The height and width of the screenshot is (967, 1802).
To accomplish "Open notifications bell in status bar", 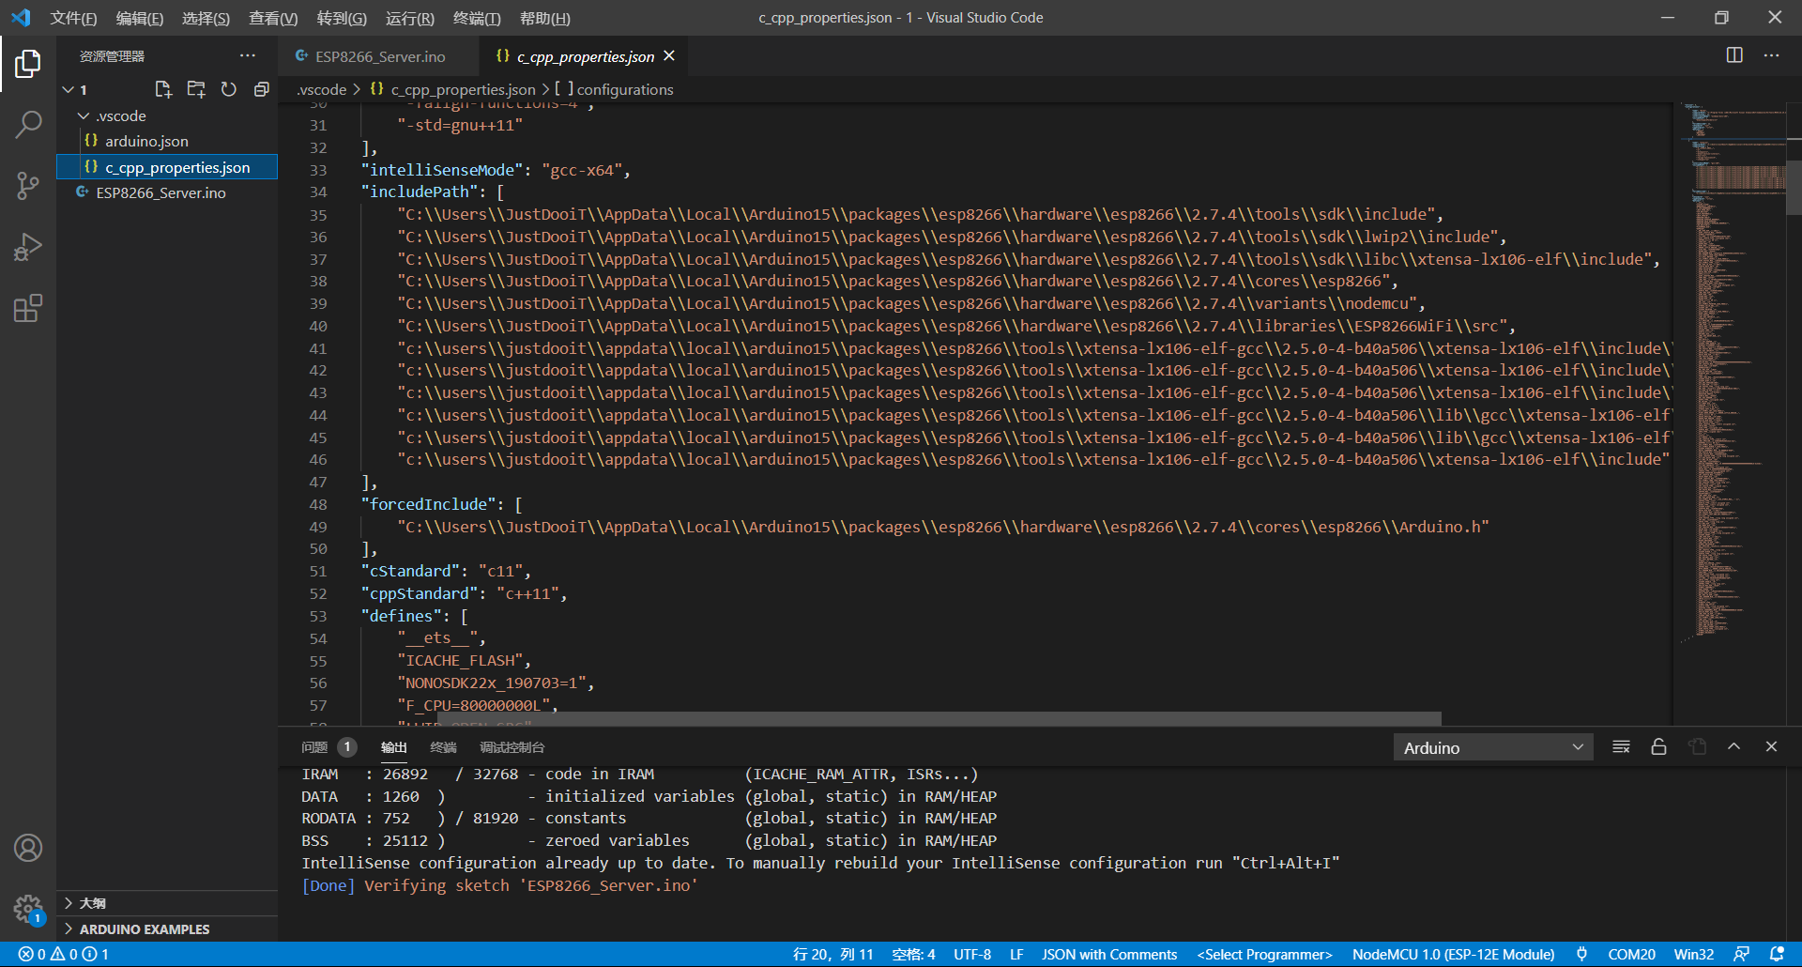I will pyautogui.click(x=1776, y=954).
